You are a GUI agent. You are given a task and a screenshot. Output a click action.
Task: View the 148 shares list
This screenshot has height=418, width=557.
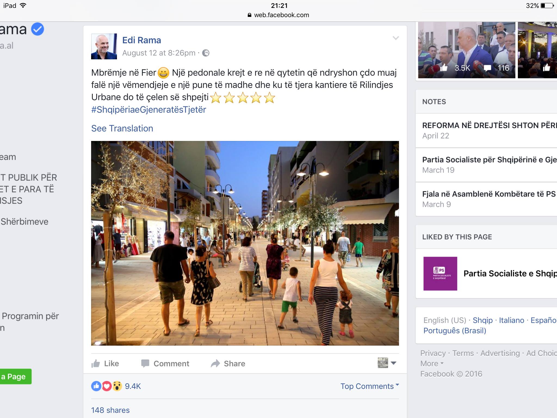click(110, 410)
